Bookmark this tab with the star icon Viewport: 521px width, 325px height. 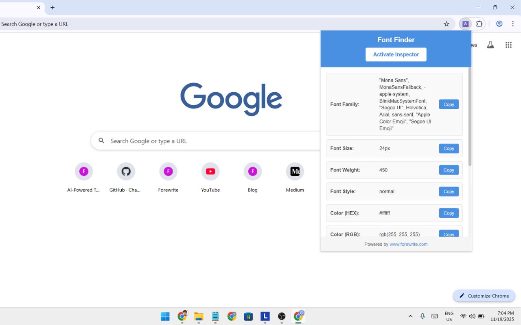click(447, 24)
